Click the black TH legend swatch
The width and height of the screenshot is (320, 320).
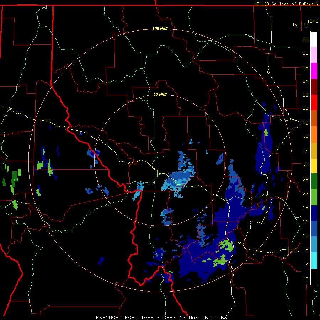[314, 277]
